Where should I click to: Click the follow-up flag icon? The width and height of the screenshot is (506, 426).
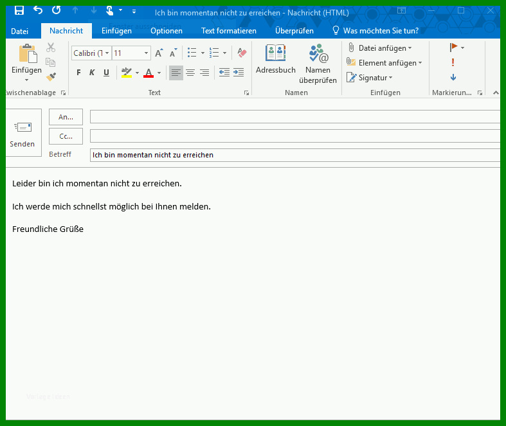(453, 48)
